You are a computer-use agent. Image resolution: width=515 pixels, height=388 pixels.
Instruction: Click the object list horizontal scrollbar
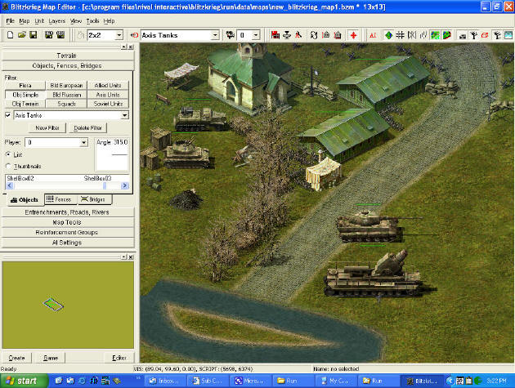(x=67, y=185)
